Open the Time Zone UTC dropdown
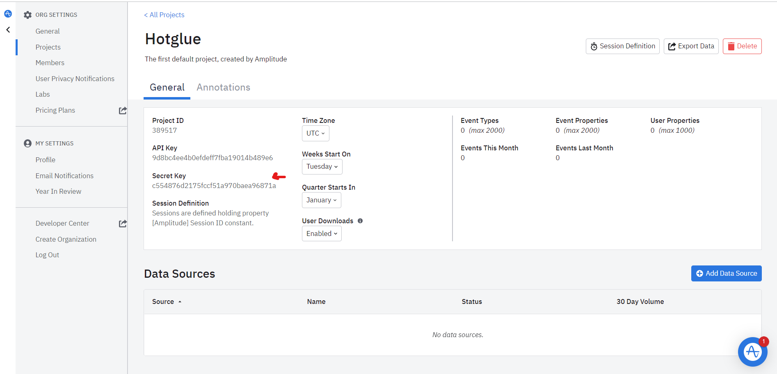This screenshot has width=777, height=374. click(x=315, y=133)
